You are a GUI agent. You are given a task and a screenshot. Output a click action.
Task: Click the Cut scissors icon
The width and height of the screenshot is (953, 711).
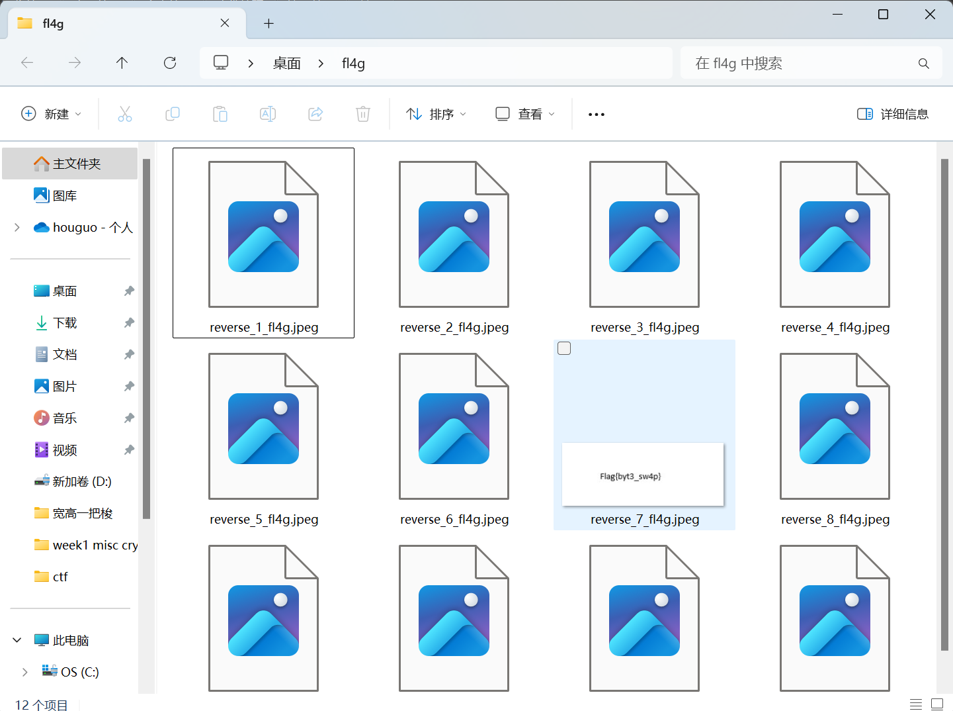[x=125, y=114]
